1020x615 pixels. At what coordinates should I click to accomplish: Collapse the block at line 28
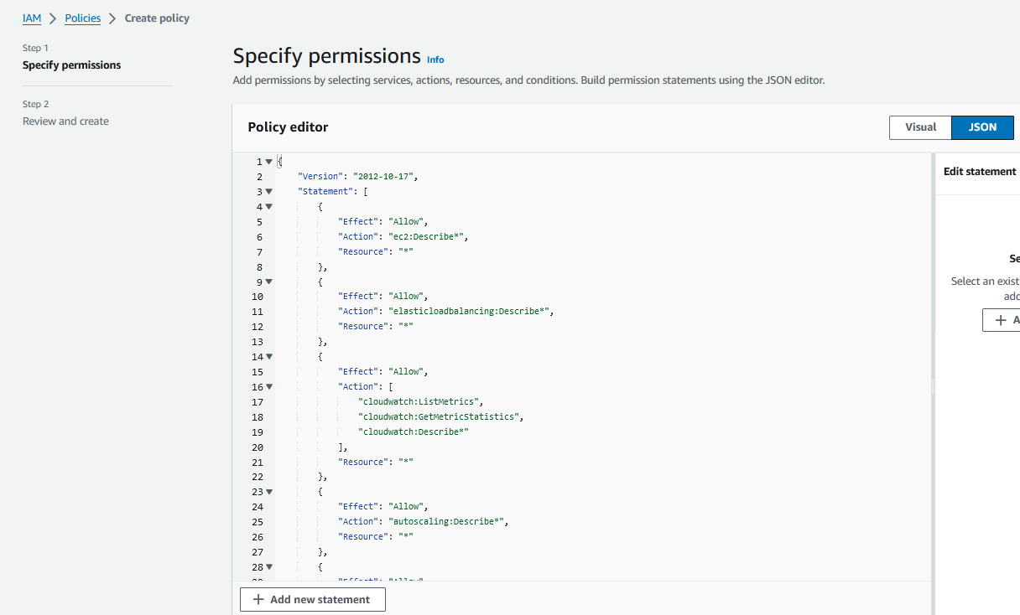tap(268, 567)
